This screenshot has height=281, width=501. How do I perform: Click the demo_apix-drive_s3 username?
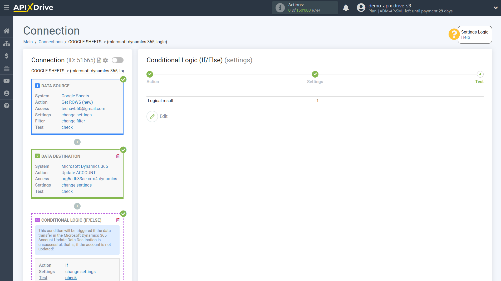tap(390, 6)
